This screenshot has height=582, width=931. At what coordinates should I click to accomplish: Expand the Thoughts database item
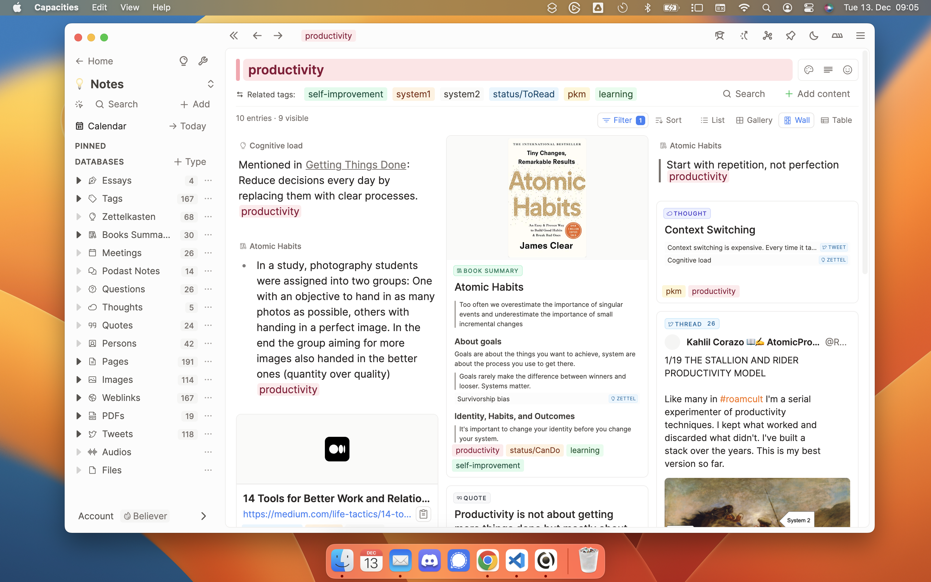[x=79, y=307]
